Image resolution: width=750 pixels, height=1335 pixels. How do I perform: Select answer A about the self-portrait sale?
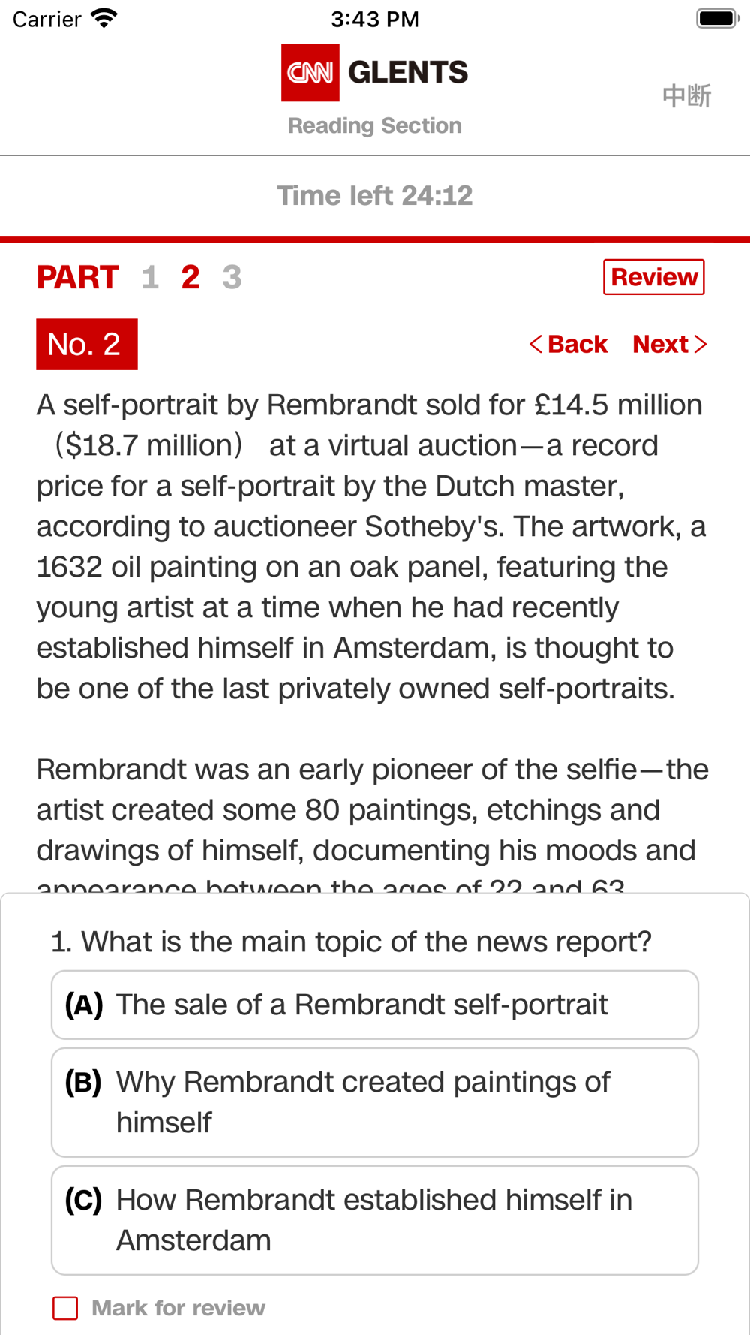(375, 1005)
